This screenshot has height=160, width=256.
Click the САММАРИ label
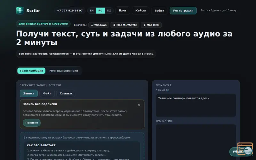click(x=162, y=90)
